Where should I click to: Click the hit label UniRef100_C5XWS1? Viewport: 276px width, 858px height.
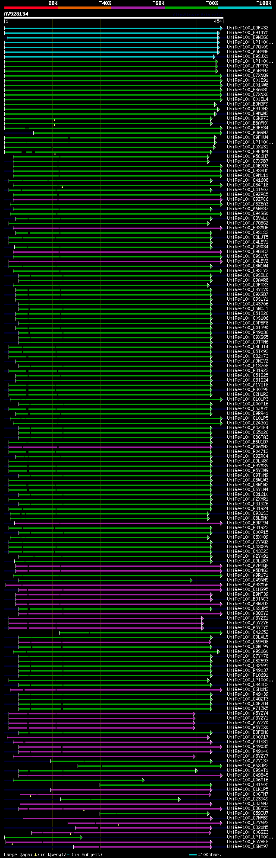[x=248, y=147]
